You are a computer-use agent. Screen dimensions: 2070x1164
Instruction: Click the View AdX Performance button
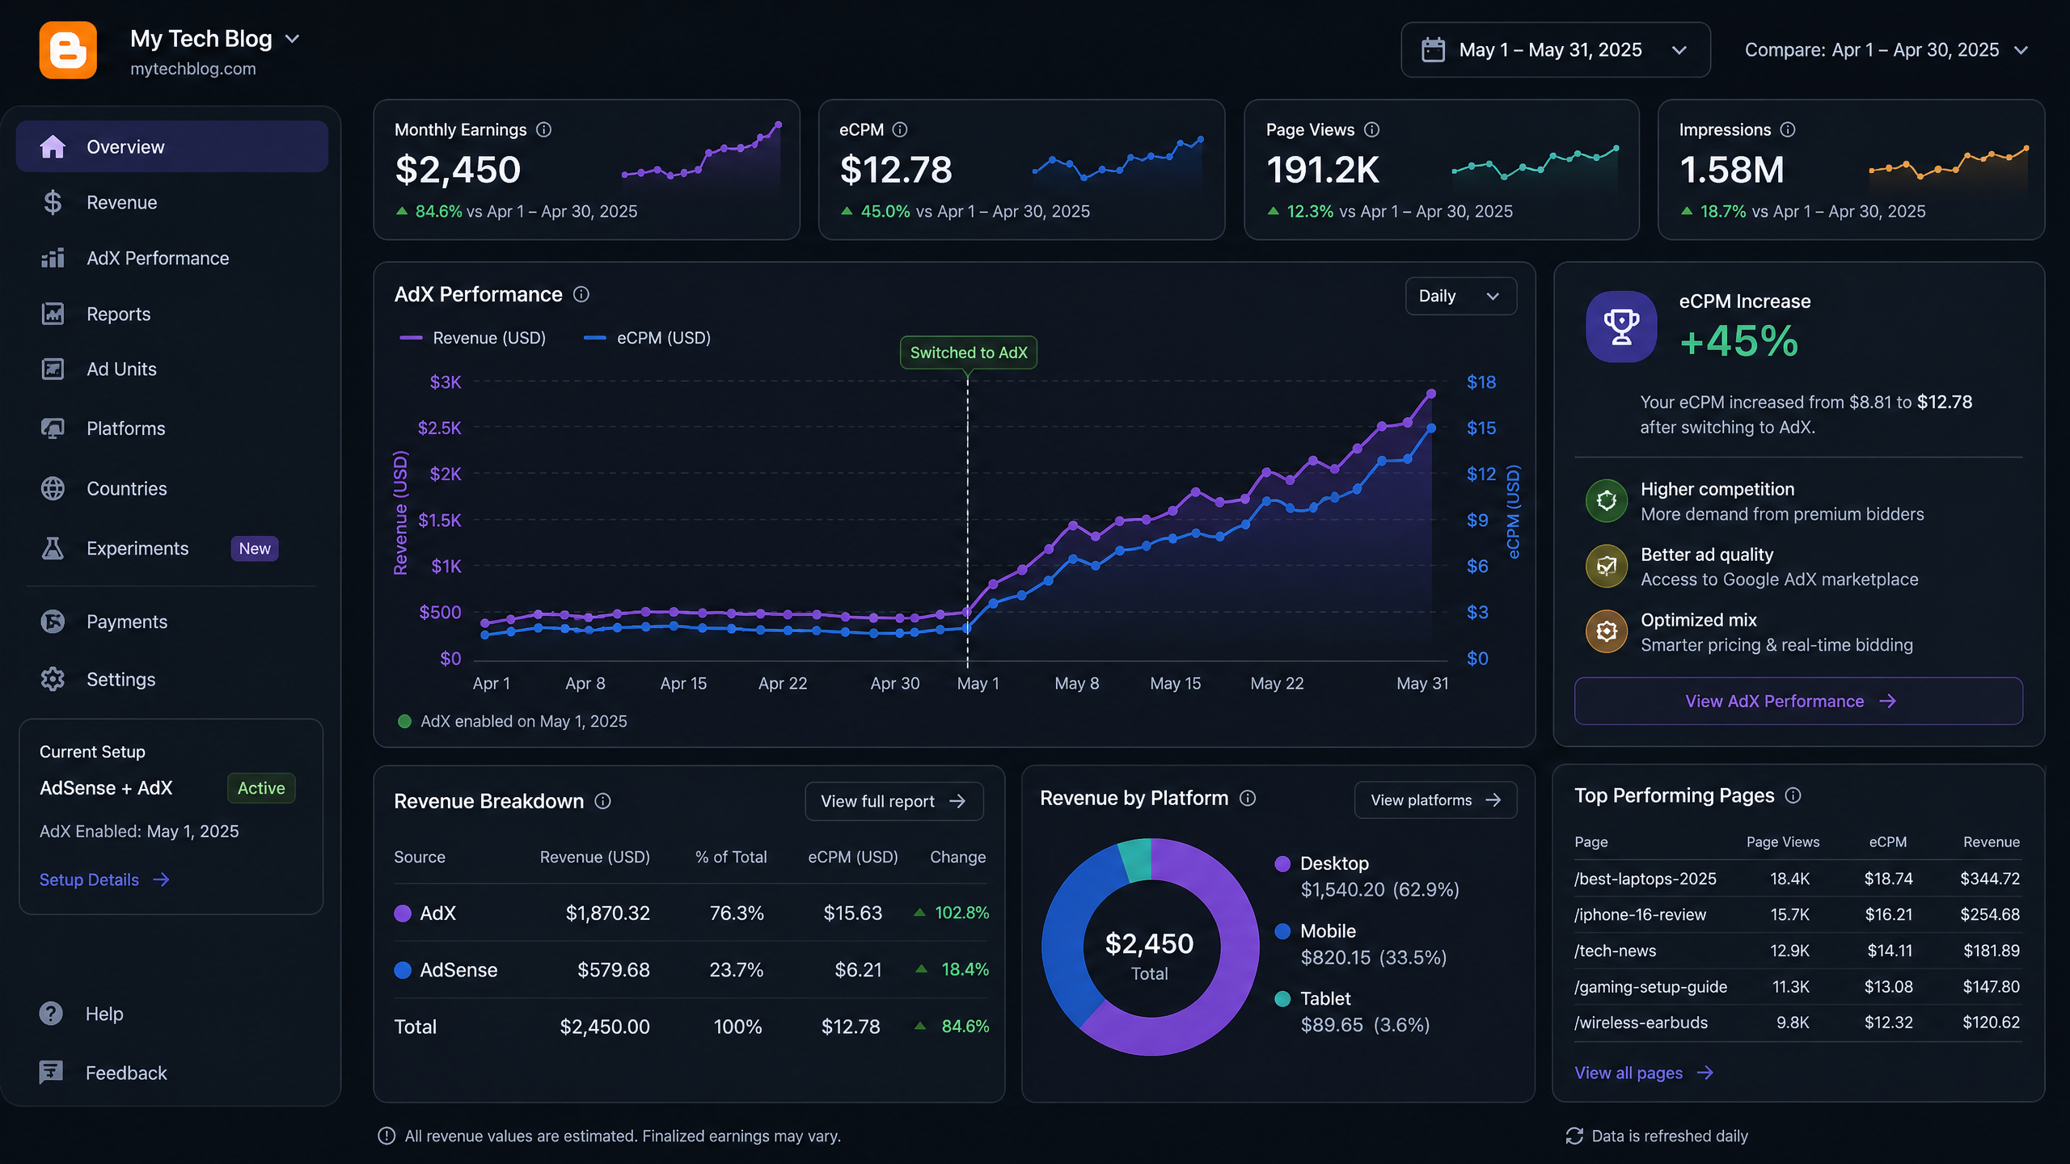[1798, 701]
